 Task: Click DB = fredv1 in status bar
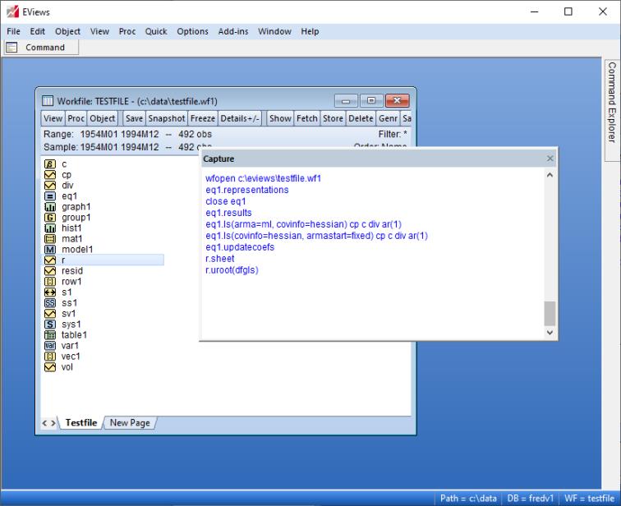[x=531, y=498]
